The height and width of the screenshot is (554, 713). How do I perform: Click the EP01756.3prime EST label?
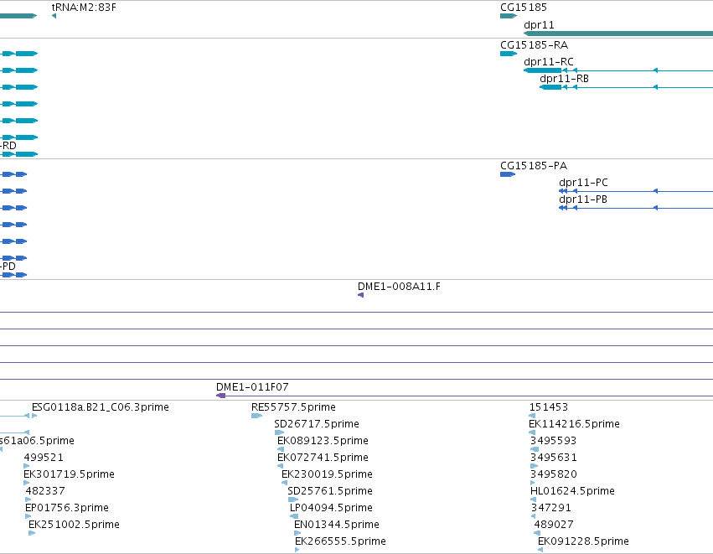67,508
